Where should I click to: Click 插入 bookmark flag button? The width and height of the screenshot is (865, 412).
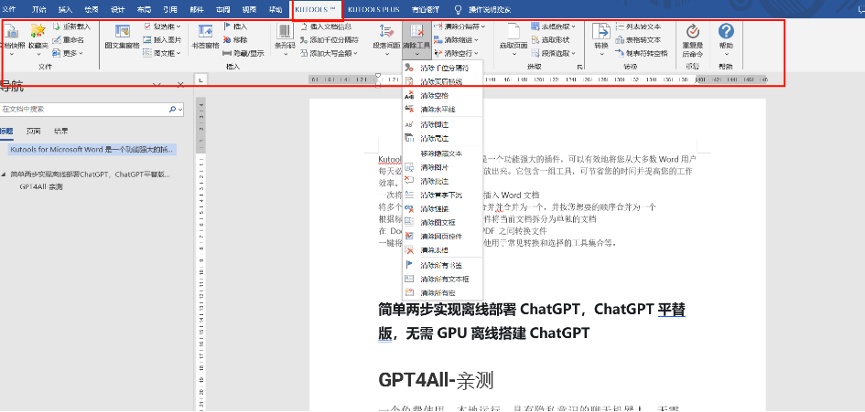pos(235,26)
